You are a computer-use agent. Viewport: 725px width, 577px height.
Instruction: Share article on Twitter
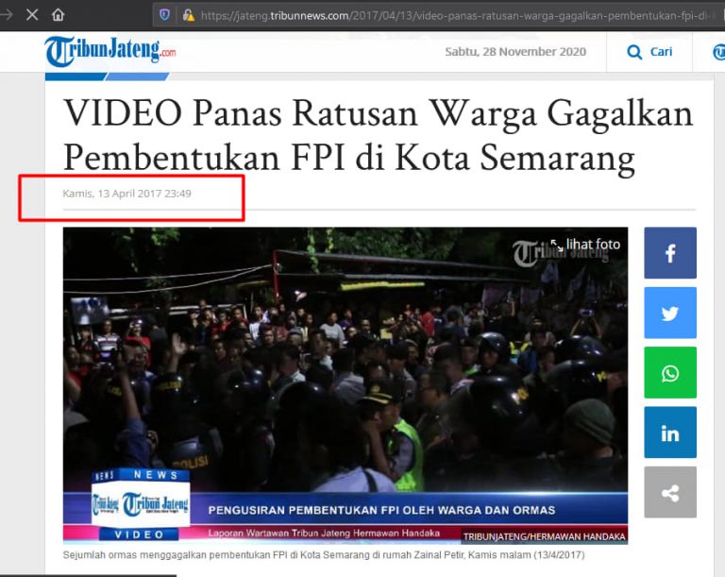point(670,313)
